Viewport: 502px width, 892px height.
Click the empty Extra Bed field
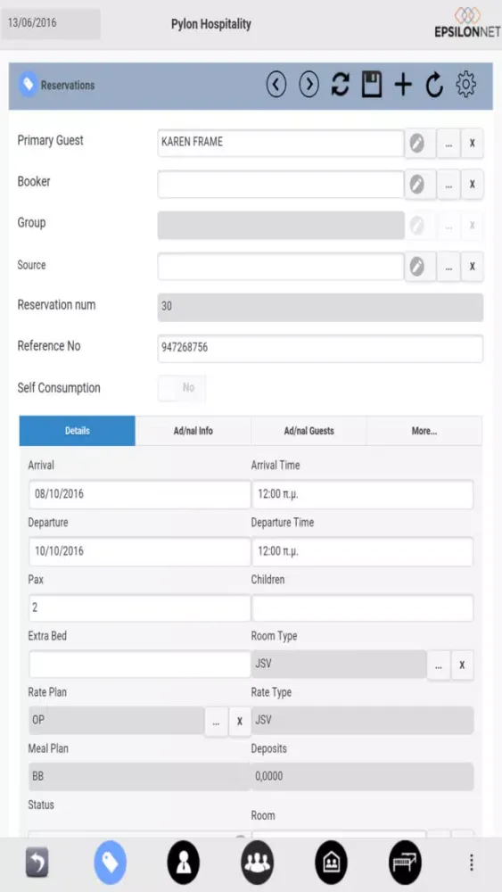139,665
